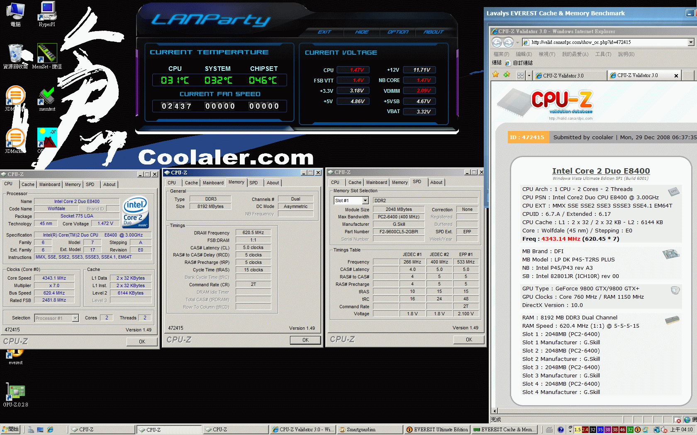Click the Intel Core 2 Duo E8400 heading link
Viewport: 697px width, 435px height.
tap(601, 171)
